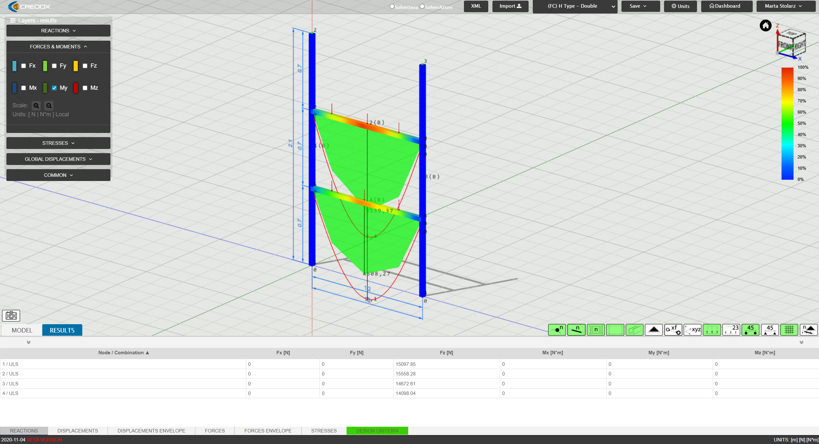This screenshot has width=819, height=444.
Task: Click the zoom-in Scale magnifier icon
Action: coord(36,105)
